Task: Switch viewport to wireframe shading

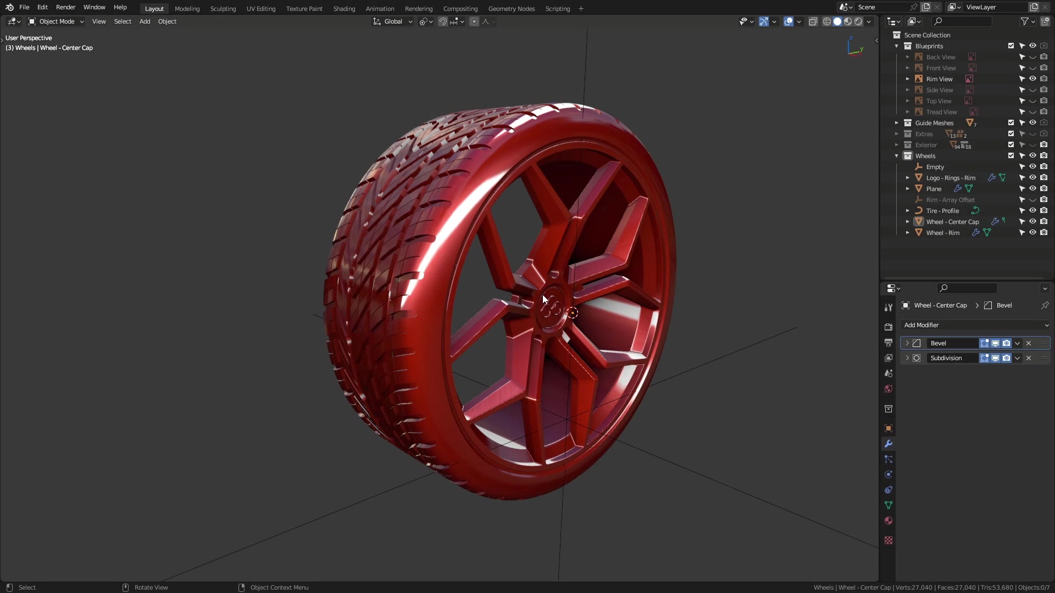Action: point(826,21)
